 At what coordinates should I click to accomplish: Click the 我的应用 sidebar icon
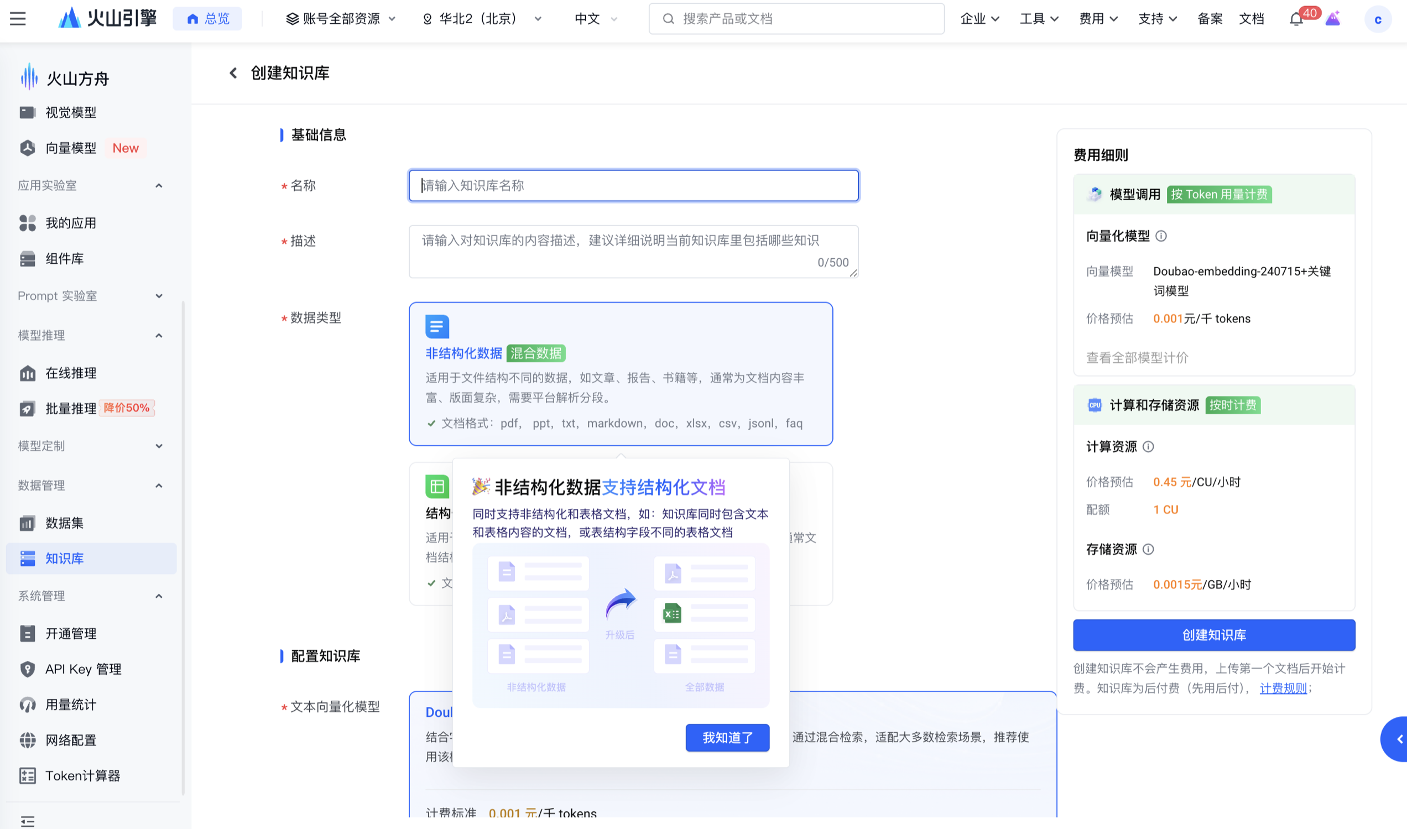click(27, 223)
